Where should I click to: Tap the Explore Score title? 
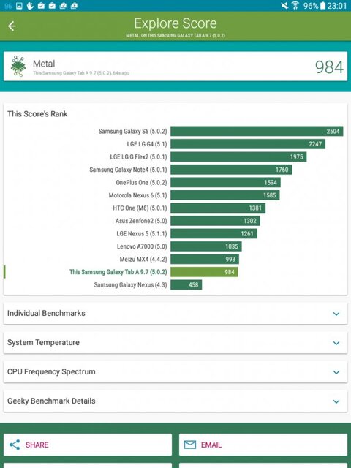[175, 23]
